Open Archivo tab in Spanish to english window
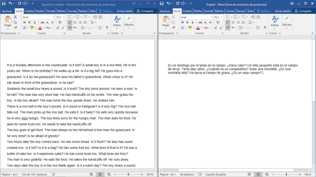 coord(7,11)
